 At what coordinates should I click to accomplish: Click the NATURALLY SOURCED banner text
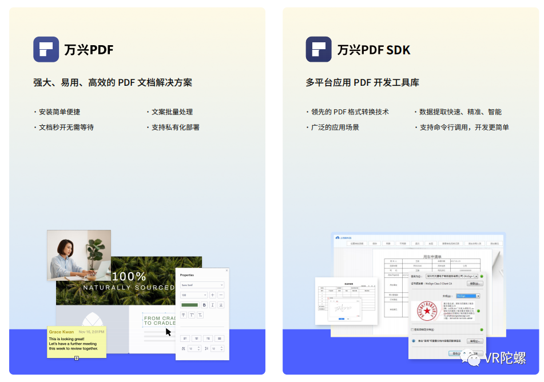tap(129, 288)
